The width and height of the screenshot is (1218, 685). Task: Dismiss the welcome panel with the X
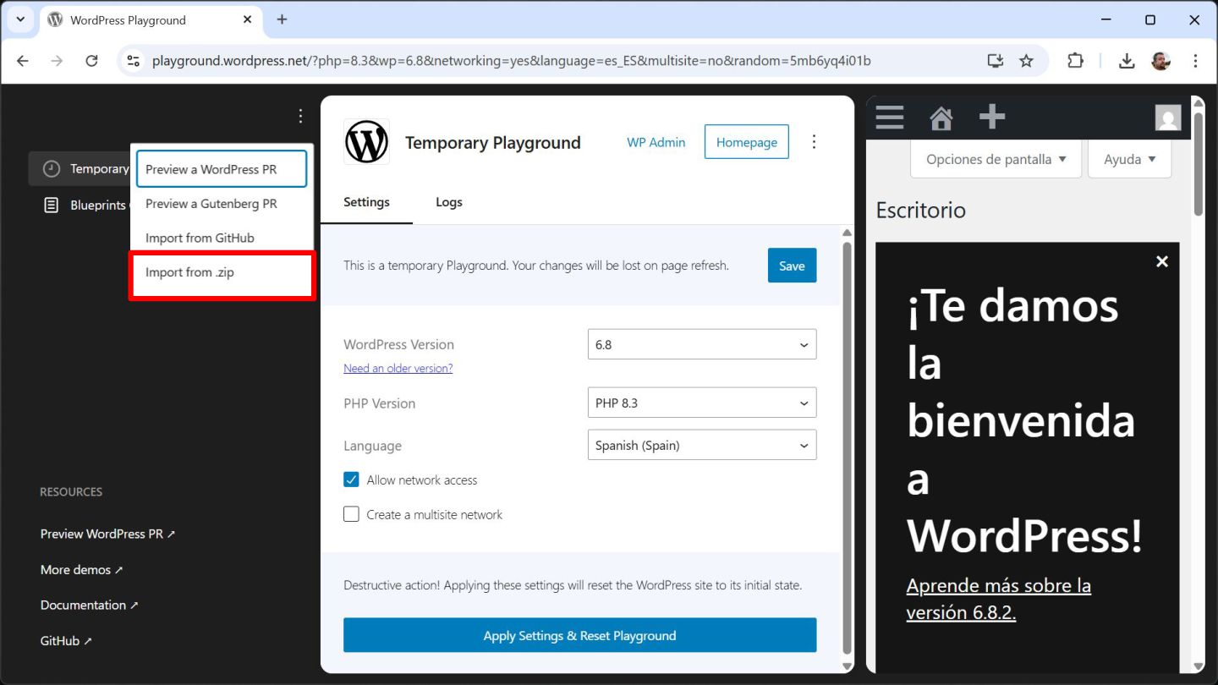(1162, 261)
